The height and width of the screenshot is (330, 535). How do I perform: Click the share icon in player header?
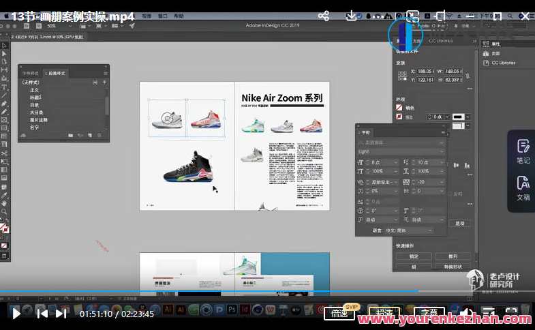[x=324, y=15]
